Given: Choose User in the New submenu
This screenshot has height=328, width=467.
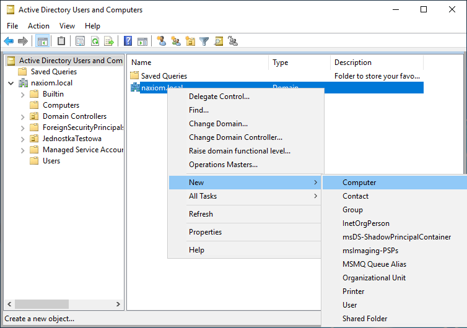Looking at the screenshot, I should [x=350, y=305].
